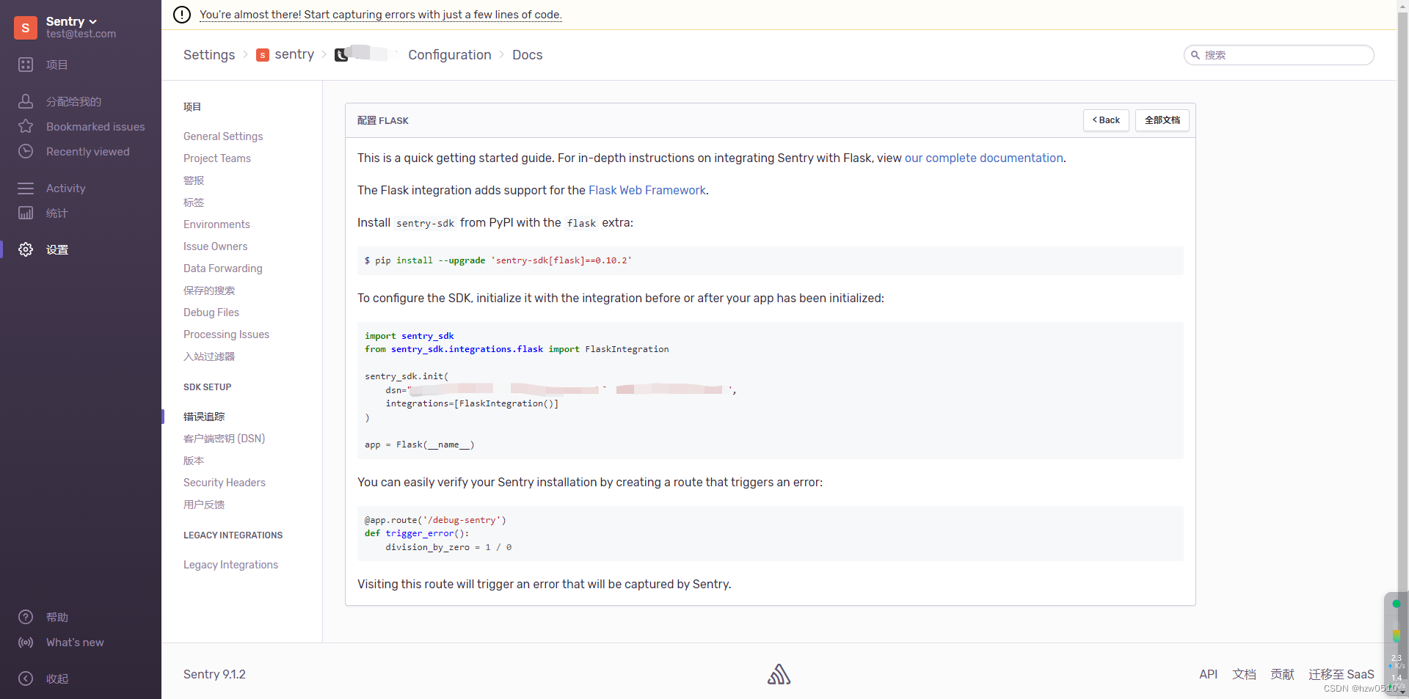Click the project platform icon in breadcrumb
Viewport: 1409px width, 699px height.
click(x=341, y=55)
